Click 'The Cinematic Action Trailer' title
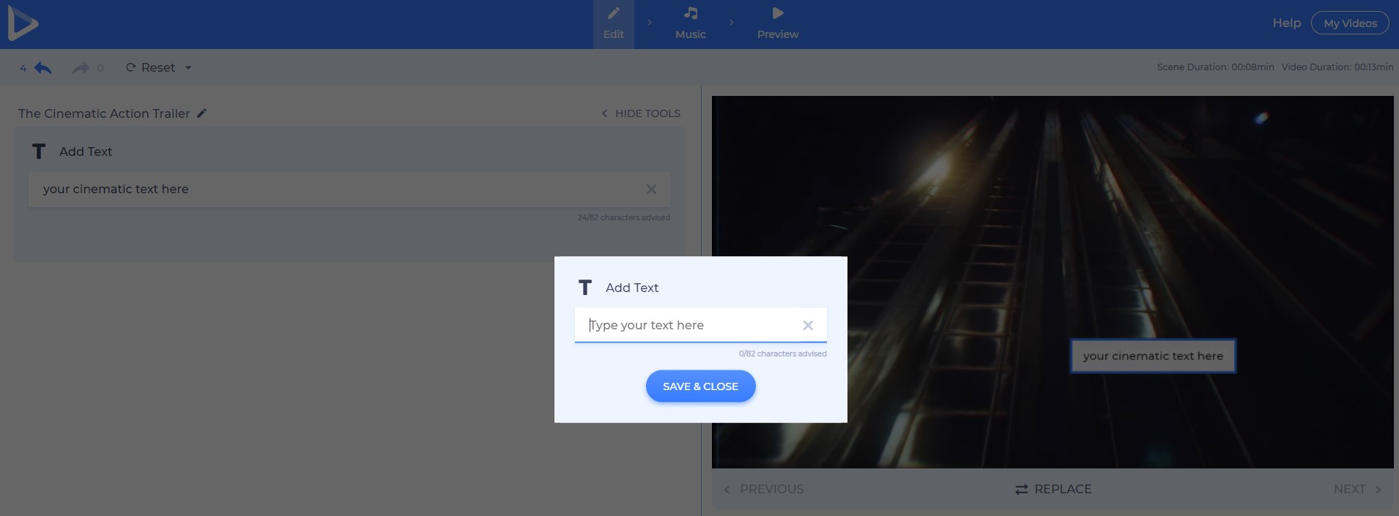Screen dimensions: 1399x516 tap(104, 113)
